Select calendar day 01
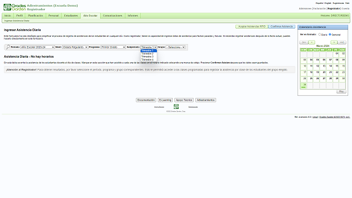The image size is (352, 198). click(x=336, y=54)
